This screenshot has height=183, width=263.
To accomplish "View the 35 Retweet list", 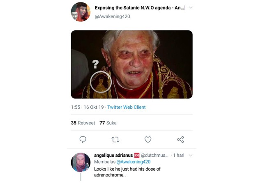I will [x=83, y=123].
